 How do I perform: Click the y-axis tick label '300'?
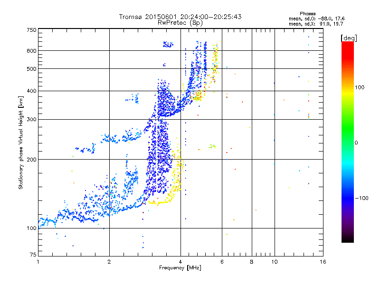(32, 119)
